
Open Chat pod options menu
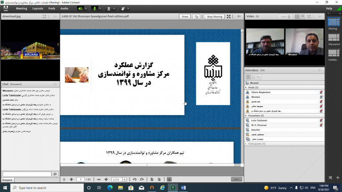56,84
